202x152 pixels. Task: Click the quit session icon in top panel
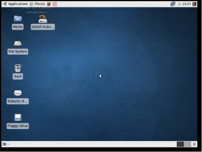tap(194, 4)
